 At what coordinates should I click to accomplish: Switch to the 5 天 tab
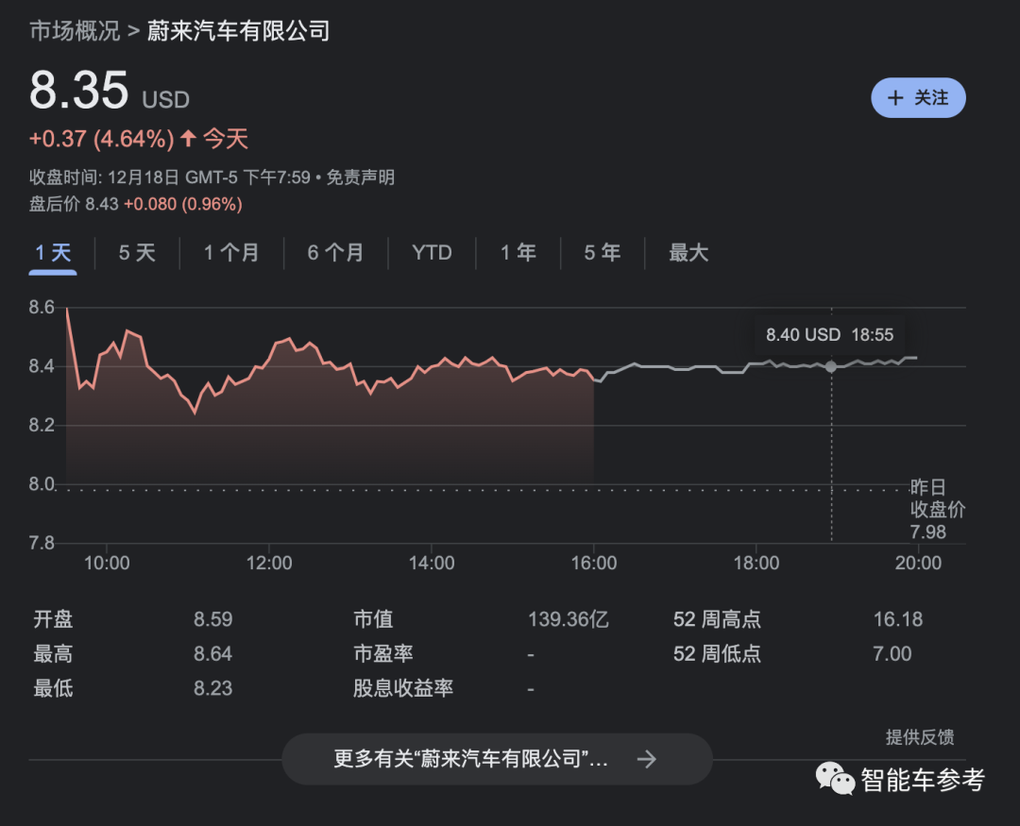[x=137, y=253]
